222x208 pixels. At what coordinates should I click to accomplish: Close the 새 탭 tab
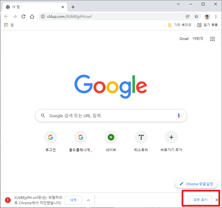[63, 7]
